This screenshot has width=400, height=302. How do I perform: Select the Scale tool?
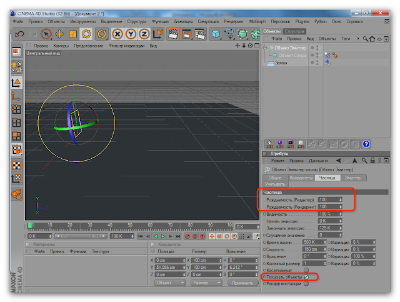click(x=72, y=34)
